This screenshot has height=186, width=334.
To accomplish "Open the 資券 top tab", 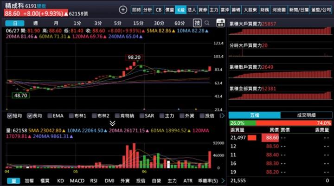I will (203, 10).
